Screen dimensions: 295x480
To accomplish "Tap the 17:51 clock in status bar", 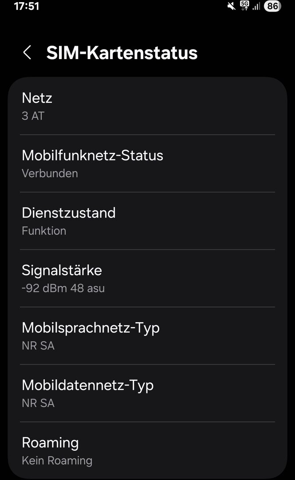I will pyautogui.click(x=27, y=6).
